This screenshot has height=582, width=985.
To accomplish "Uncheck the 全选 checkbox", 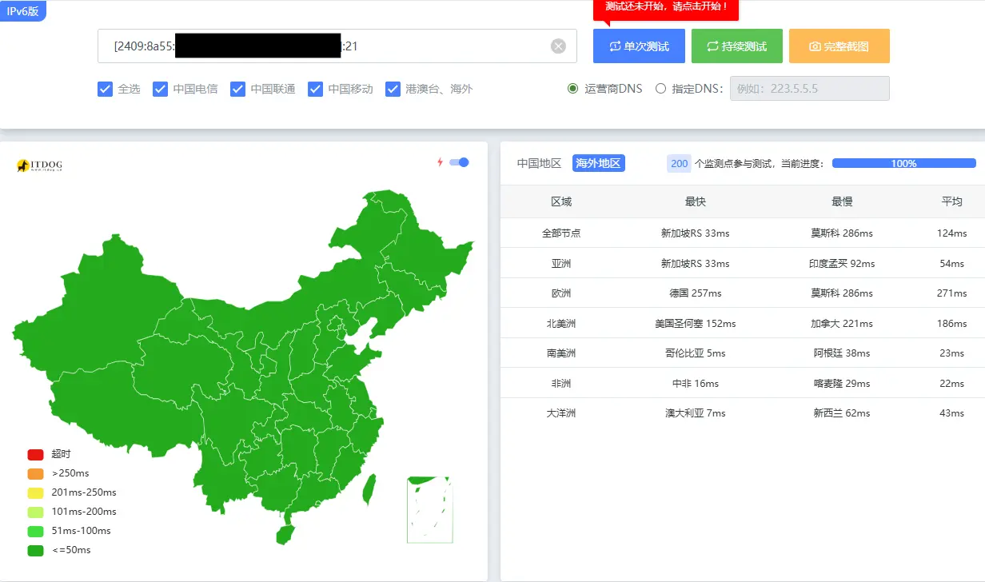I will tap(105, 89).
